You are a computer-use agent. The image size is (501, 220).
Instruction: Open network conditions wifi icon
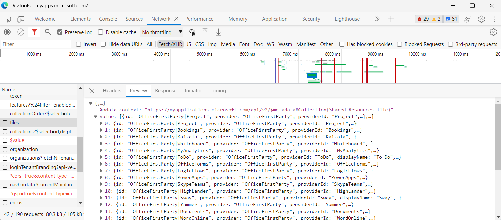192,32
